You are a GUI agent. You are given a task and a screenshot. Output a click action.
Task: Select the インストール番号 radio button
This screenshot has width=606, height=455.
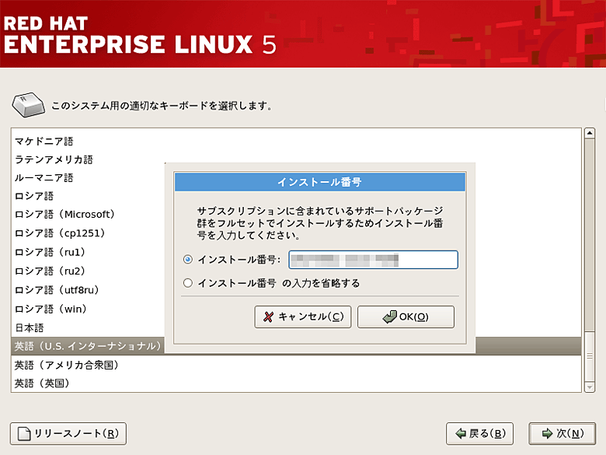point(187,260)
